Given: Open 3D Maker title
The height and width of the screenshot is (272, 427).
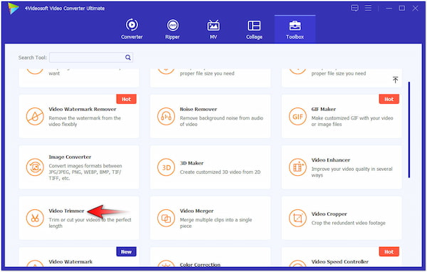Looking at the screenshot, I should click(x=191, y=163).
